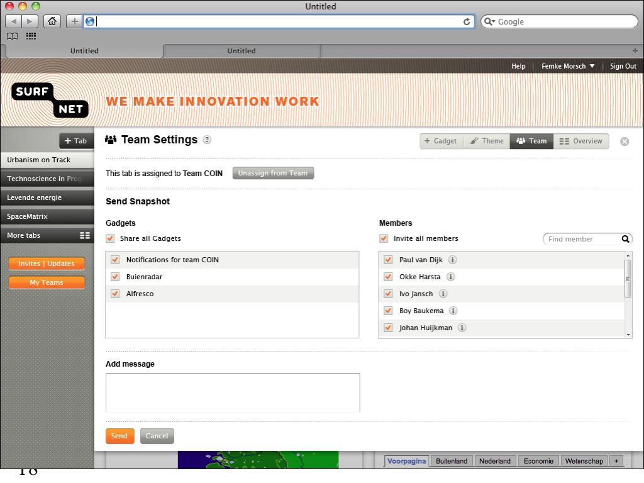Go forward with browser forward arrow
Screen dimensions: 644x483
point(30,21)
